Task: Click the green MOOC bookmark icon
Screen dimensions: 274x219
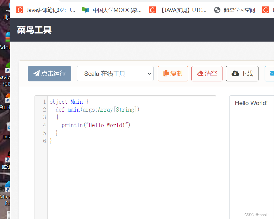Action: (x=85, y=10)
